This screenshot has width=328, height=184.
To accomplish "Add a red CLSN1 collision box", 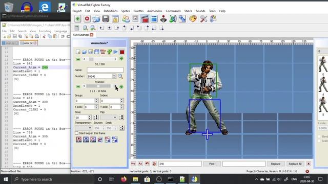I will [78, 140].
